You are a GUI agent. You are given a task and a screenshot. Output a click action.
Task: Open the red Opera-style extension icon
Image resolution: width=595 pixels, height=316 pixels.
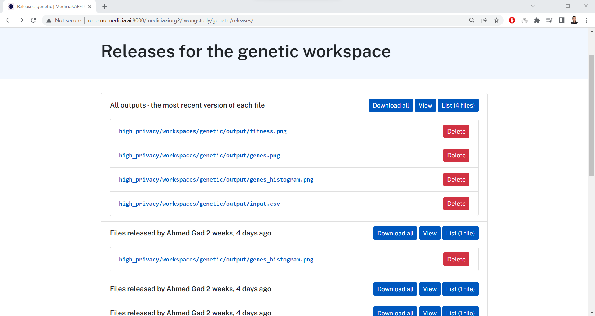512,20
